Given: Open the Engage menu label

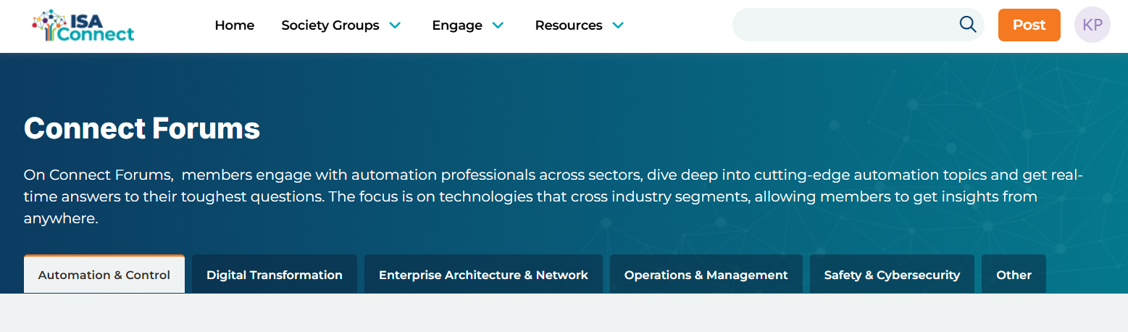Looking at the screenshot, I should pos(457,25).
